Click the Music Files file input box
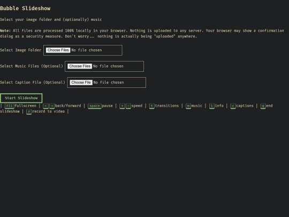This screenshot has width=289, height=217. [104, 66]
